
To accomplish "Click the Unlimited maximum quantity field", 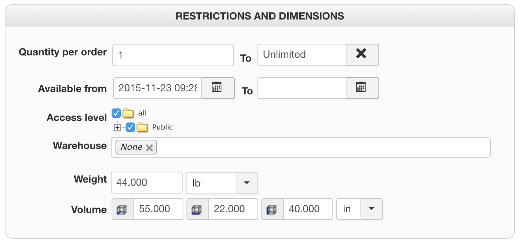I will [302, 55].
